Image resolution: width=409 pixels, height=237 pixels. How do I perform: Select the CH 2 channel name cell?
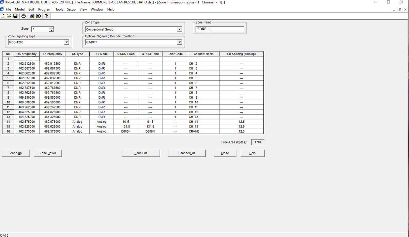203,64
